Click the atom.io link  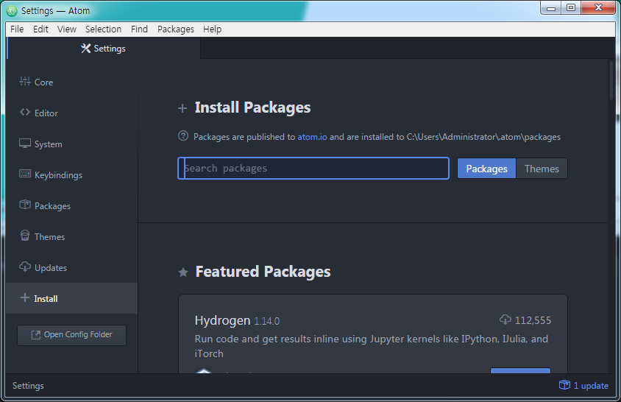(x=312, y=137)
